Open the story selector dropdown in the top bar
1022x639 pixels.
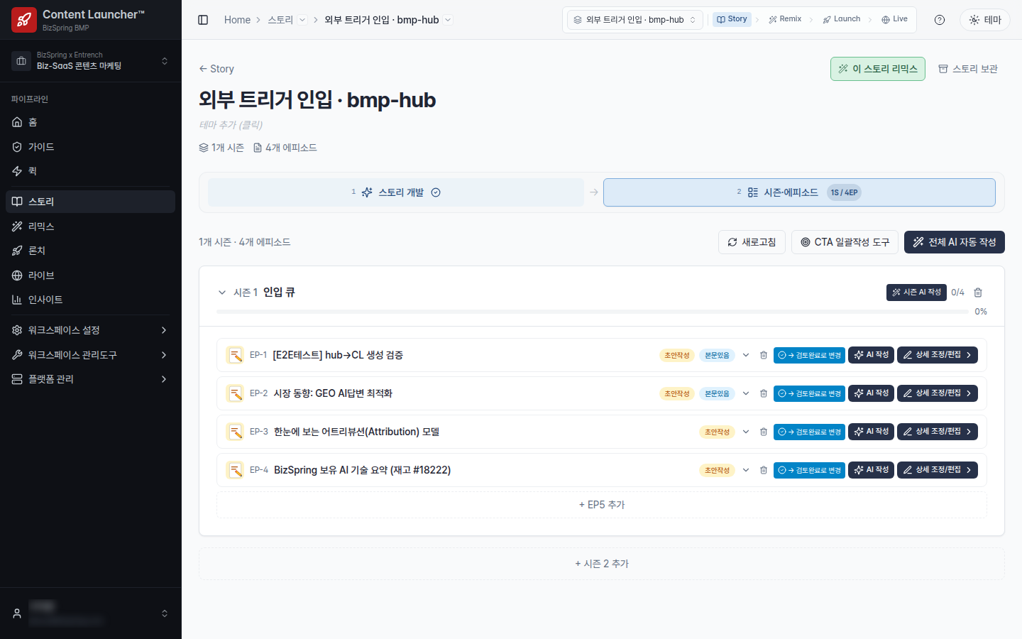tap(635, 20)
